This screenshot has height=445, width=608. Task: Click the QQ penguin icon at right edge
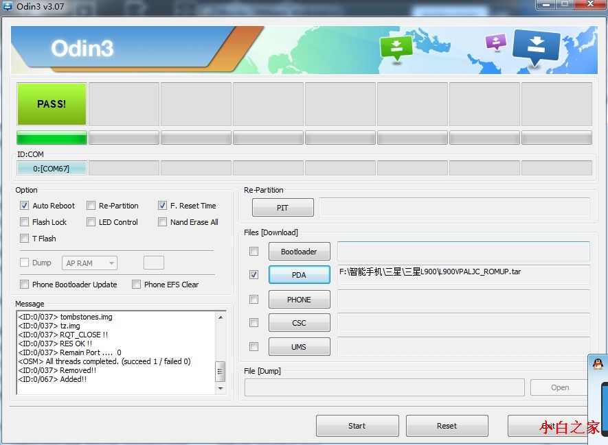point(598,363)
